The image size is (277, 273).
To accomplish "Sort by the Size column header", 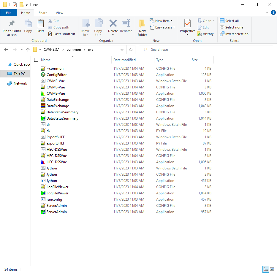I will pyautogui.click(x=195, y=60).
